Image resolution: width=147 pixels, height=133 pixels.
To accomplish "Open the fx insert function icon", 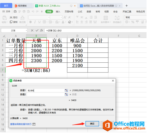I will [42, 30].
